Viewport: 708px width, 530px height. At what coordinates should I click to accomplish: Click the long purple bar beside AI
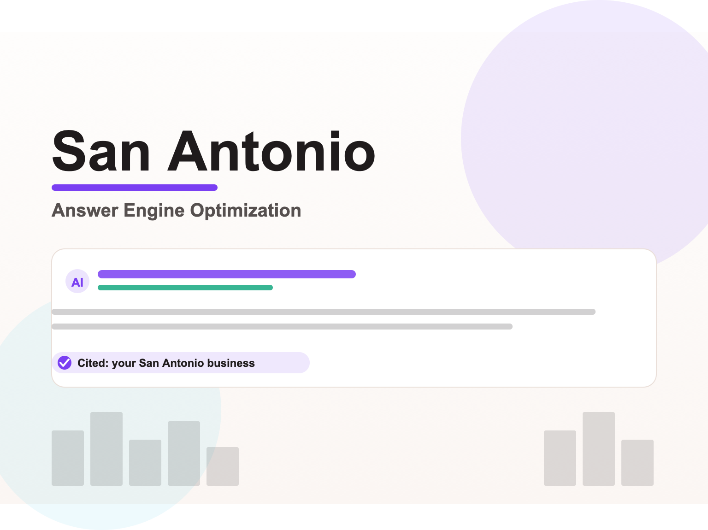tap(227, 274)
